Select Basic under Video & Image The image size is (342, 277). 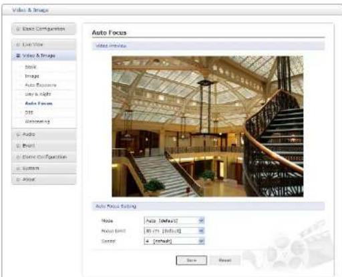point(31,67)
